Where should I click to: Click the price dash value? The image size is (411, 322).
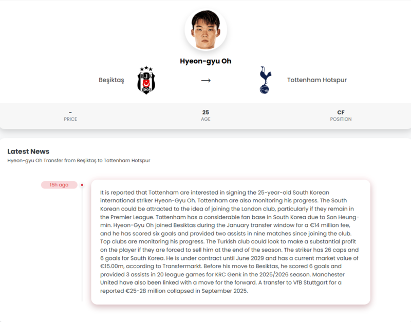(x=70, y=112)
